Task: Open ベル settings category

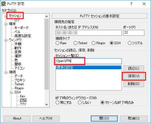Action: click(x=17, y=32)
